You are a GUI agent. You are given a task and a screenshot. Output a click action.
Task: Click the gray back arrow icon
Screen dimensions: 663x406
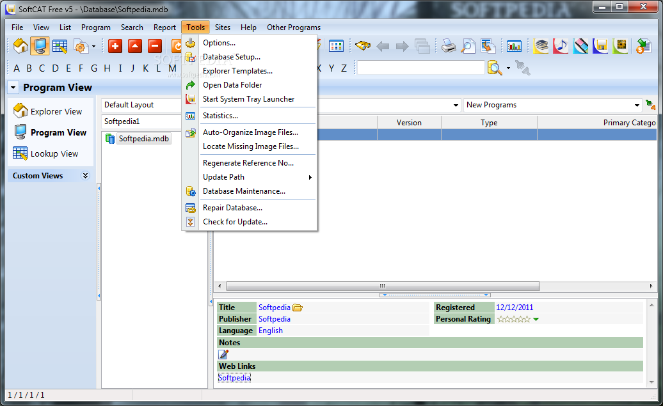(x=383, y=46)
